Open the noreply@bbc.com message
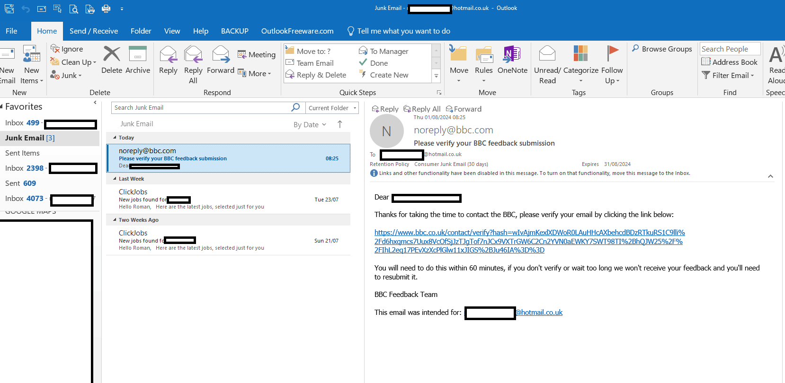Image resolution: width=785 pixels, height=383 pixels. pyautogui.click(x=228, y=158)
